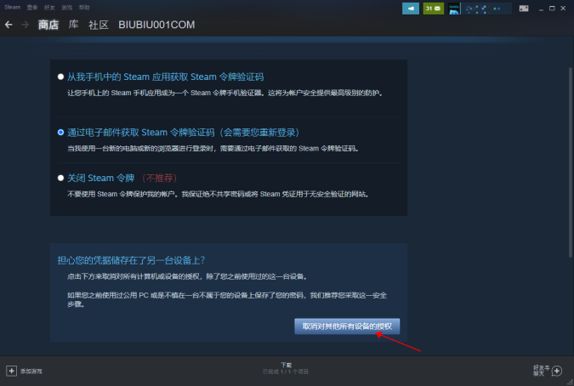Image resolution: width=574 pixels, height=386 pixels.
Task: Click the user avatar thumbnail
Action: (x=454, y=9)
